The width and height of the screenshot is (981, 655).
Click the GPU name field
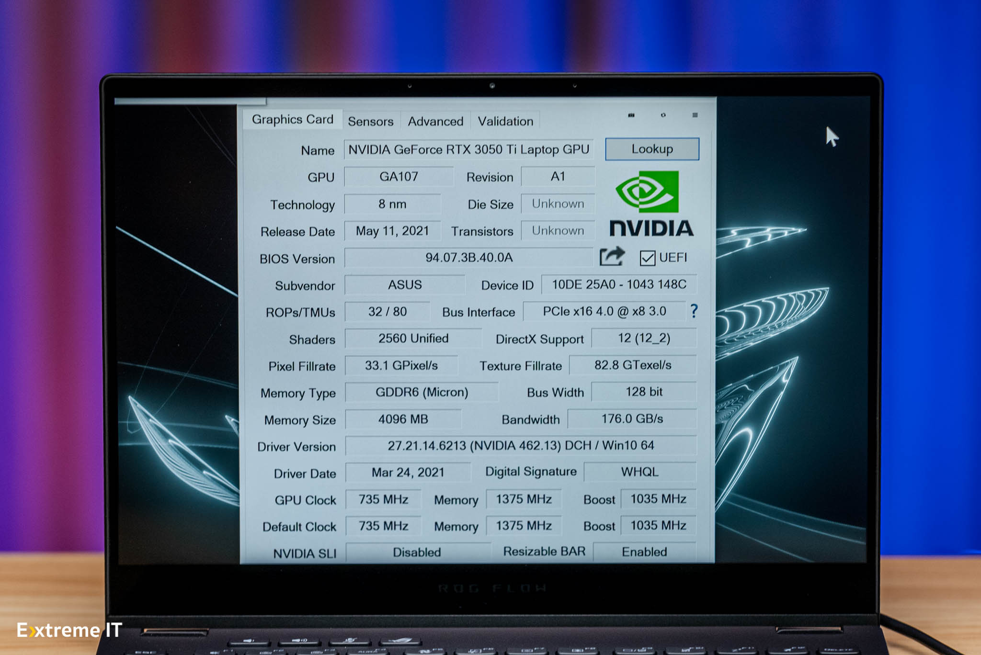pyautogui.click(x=468, y=149)
